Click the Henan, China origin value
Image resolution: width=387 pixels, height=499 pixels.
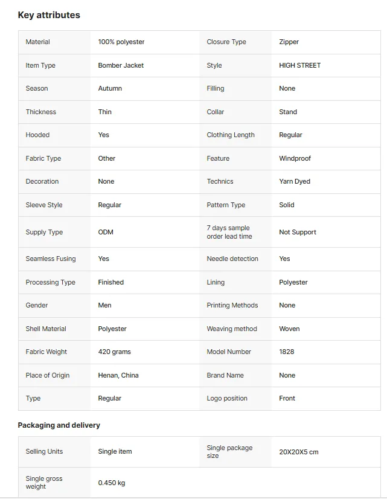tap(118, 375)
